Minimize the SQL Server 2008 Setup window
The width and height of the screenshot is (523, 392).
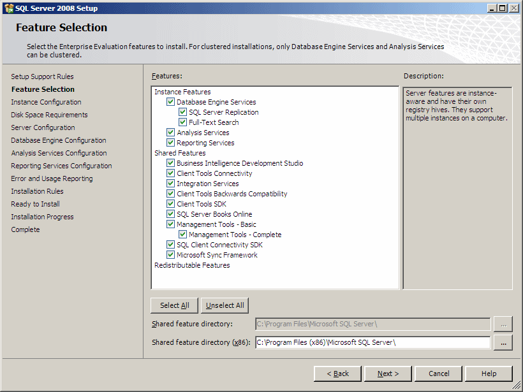point(492,8)
